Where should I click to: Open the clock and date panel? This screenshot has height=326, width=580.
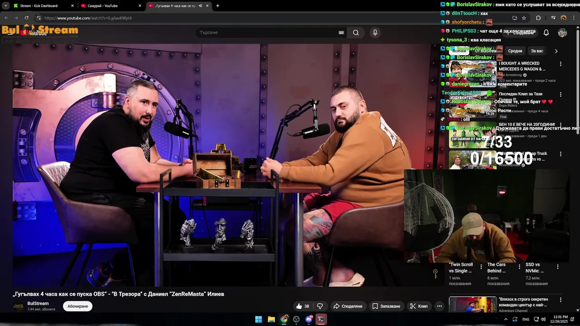click(x=559, y=319)
